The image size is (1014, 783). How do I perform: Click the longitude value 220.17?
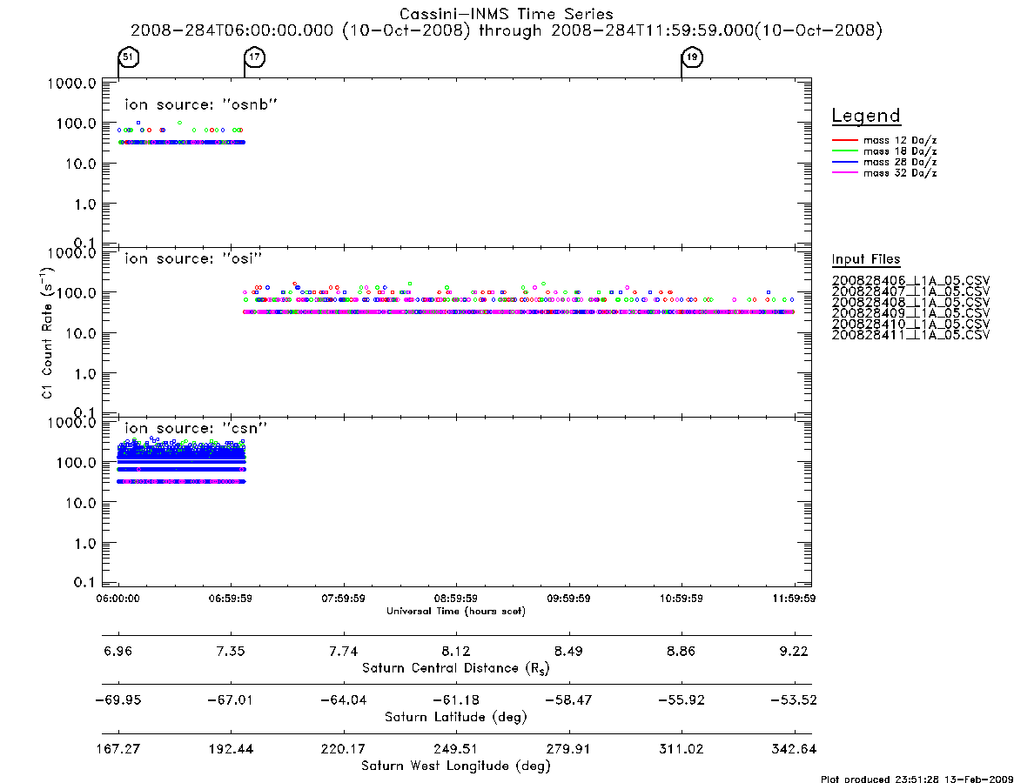[x=344, y=749]
